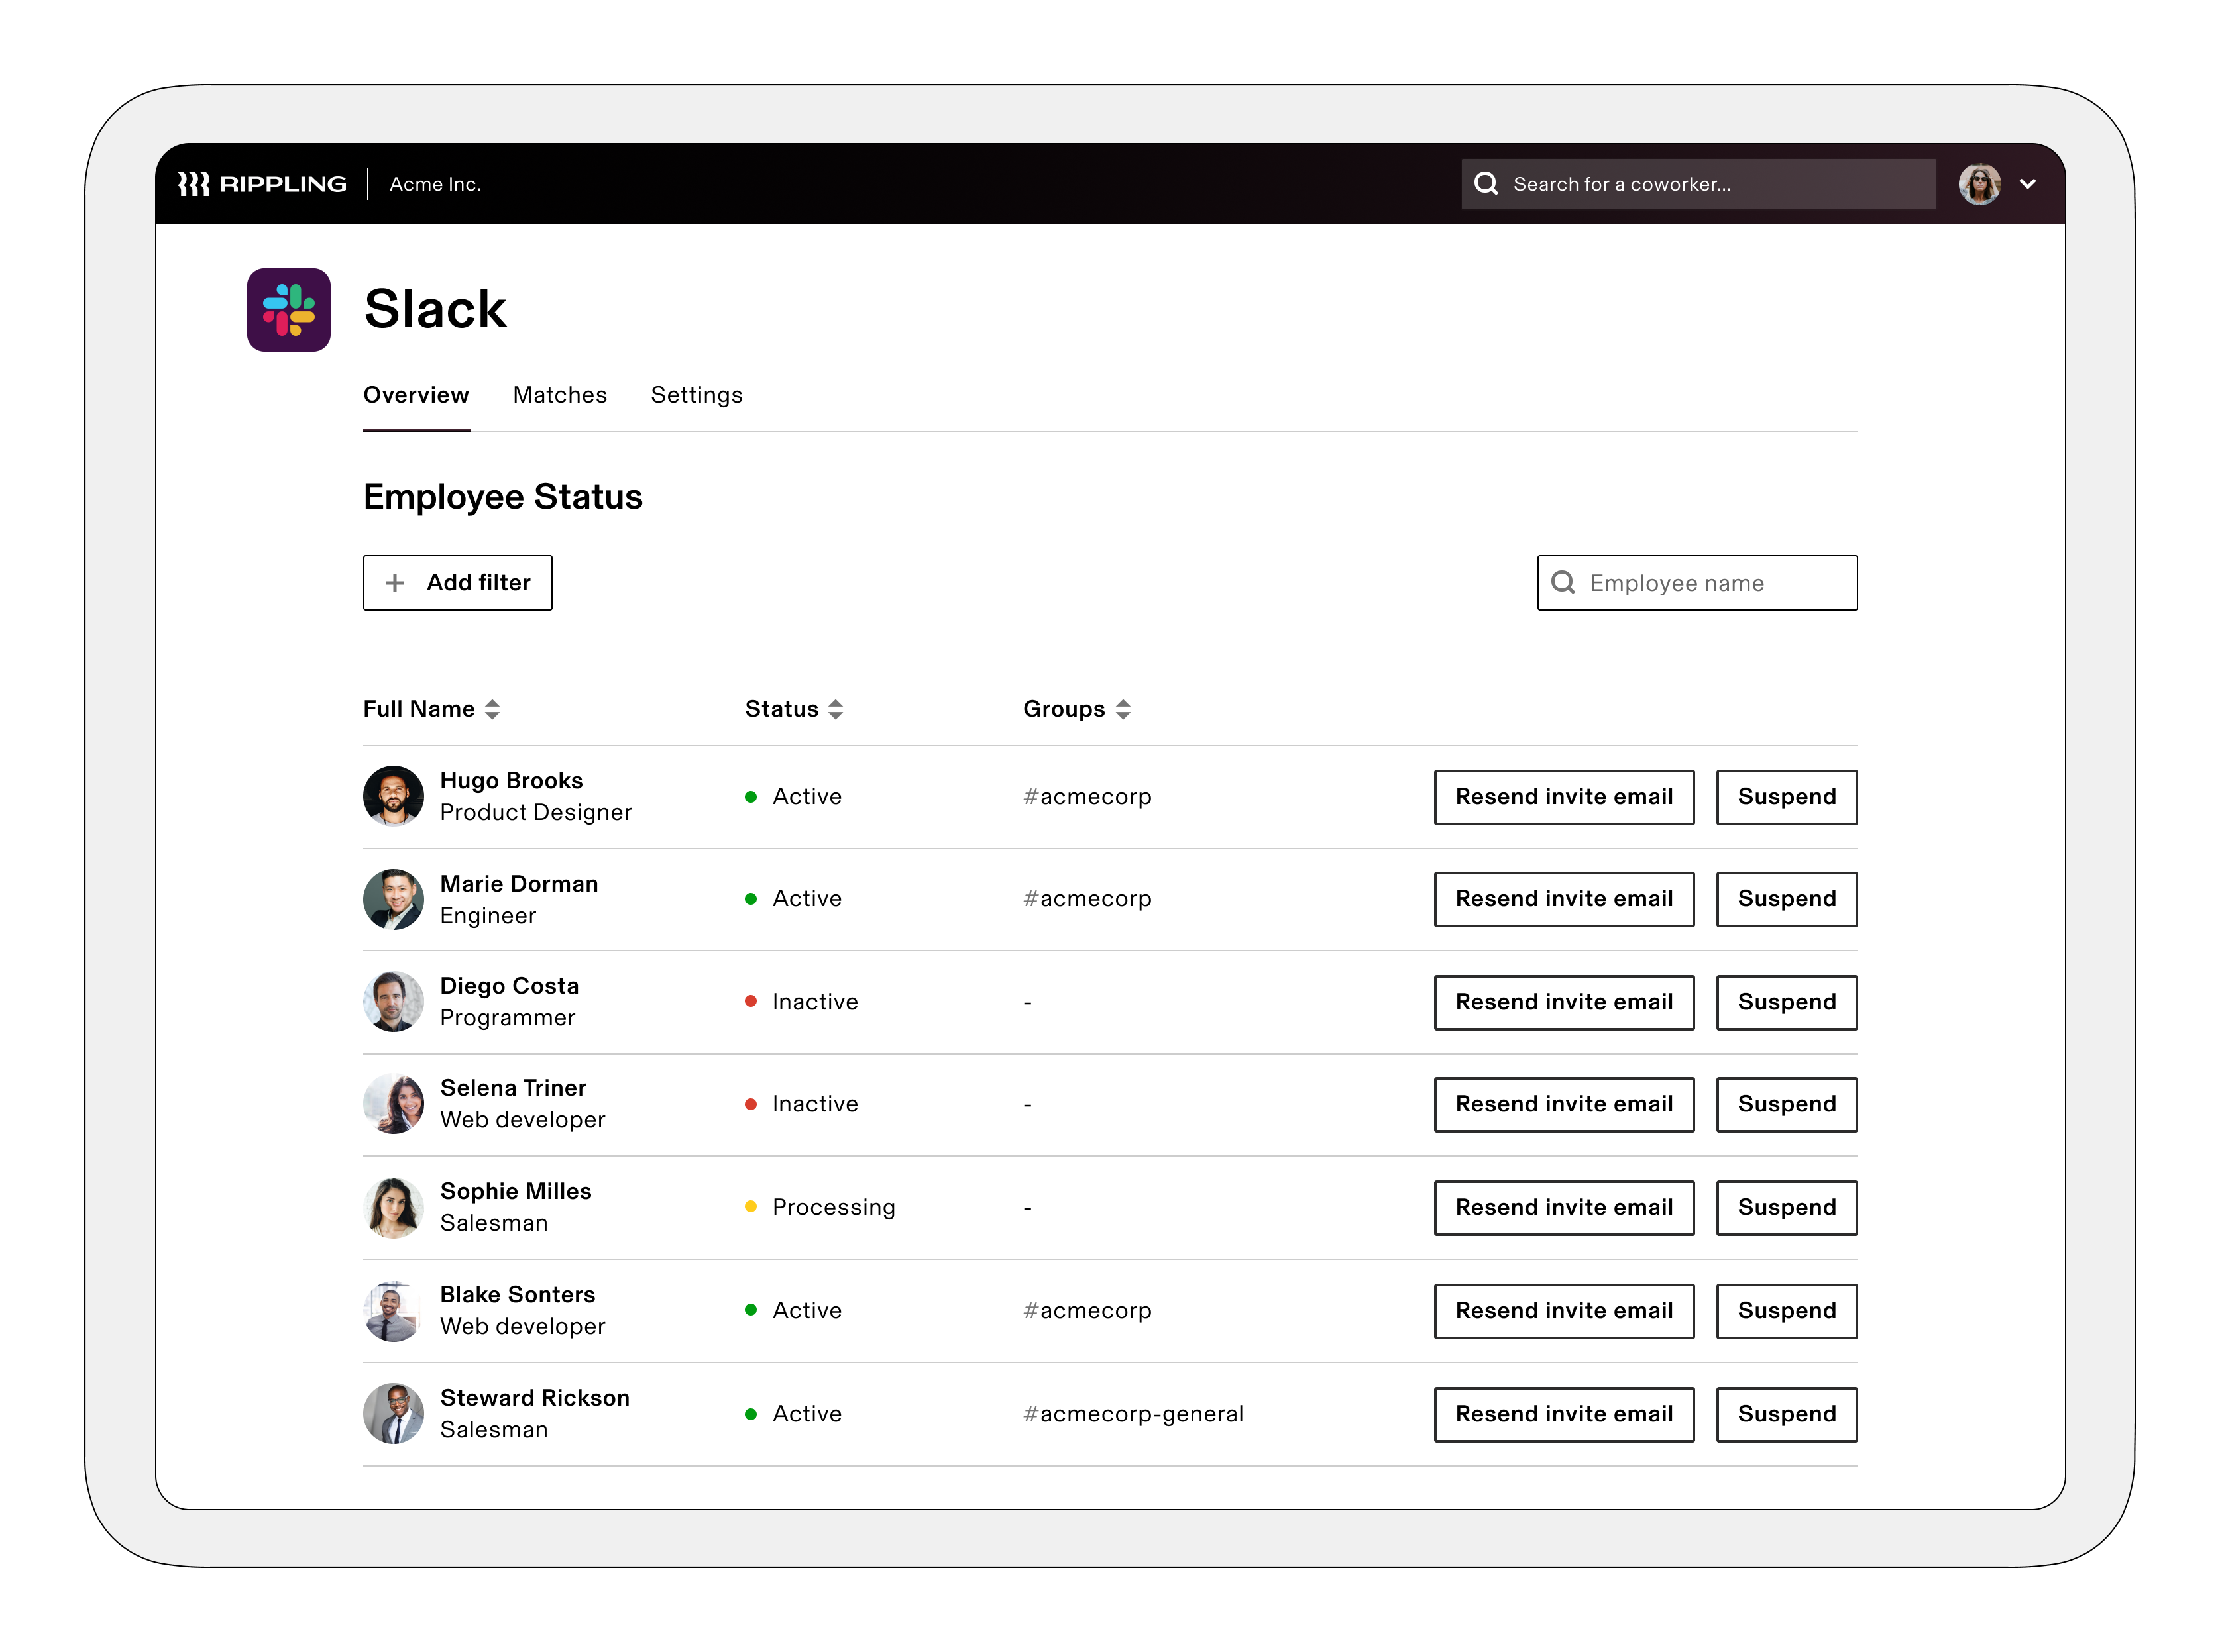Click the magnifier icon in coworker search

1486,184
